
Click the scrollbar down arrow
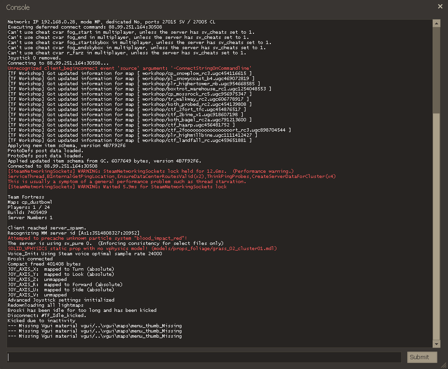click(436, 343)
